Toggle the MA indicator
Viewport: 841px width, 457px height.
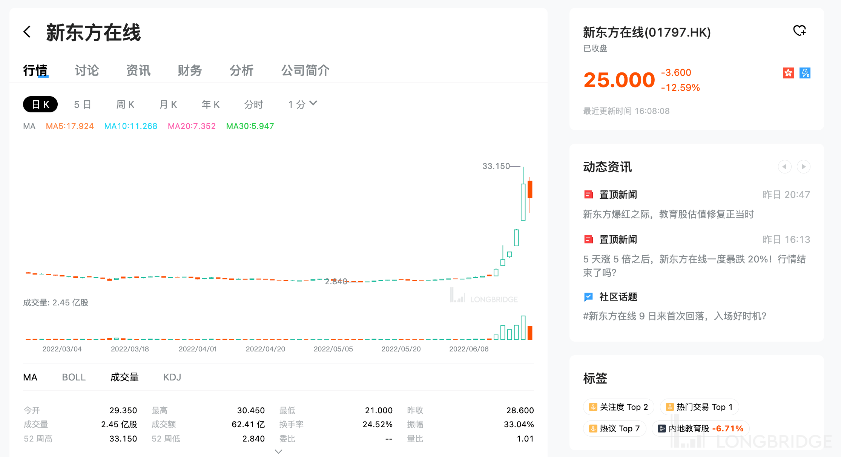[30, 377]
